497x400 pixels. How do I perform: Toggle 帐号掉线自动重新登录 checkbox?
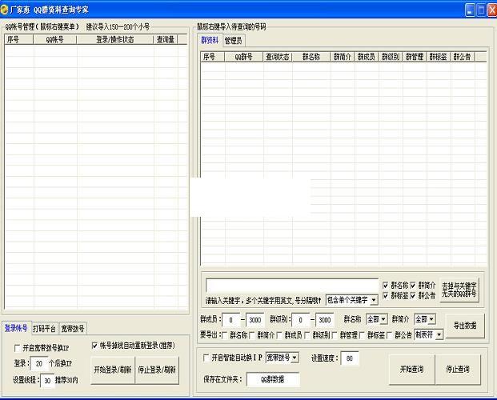tap(95, 346)
